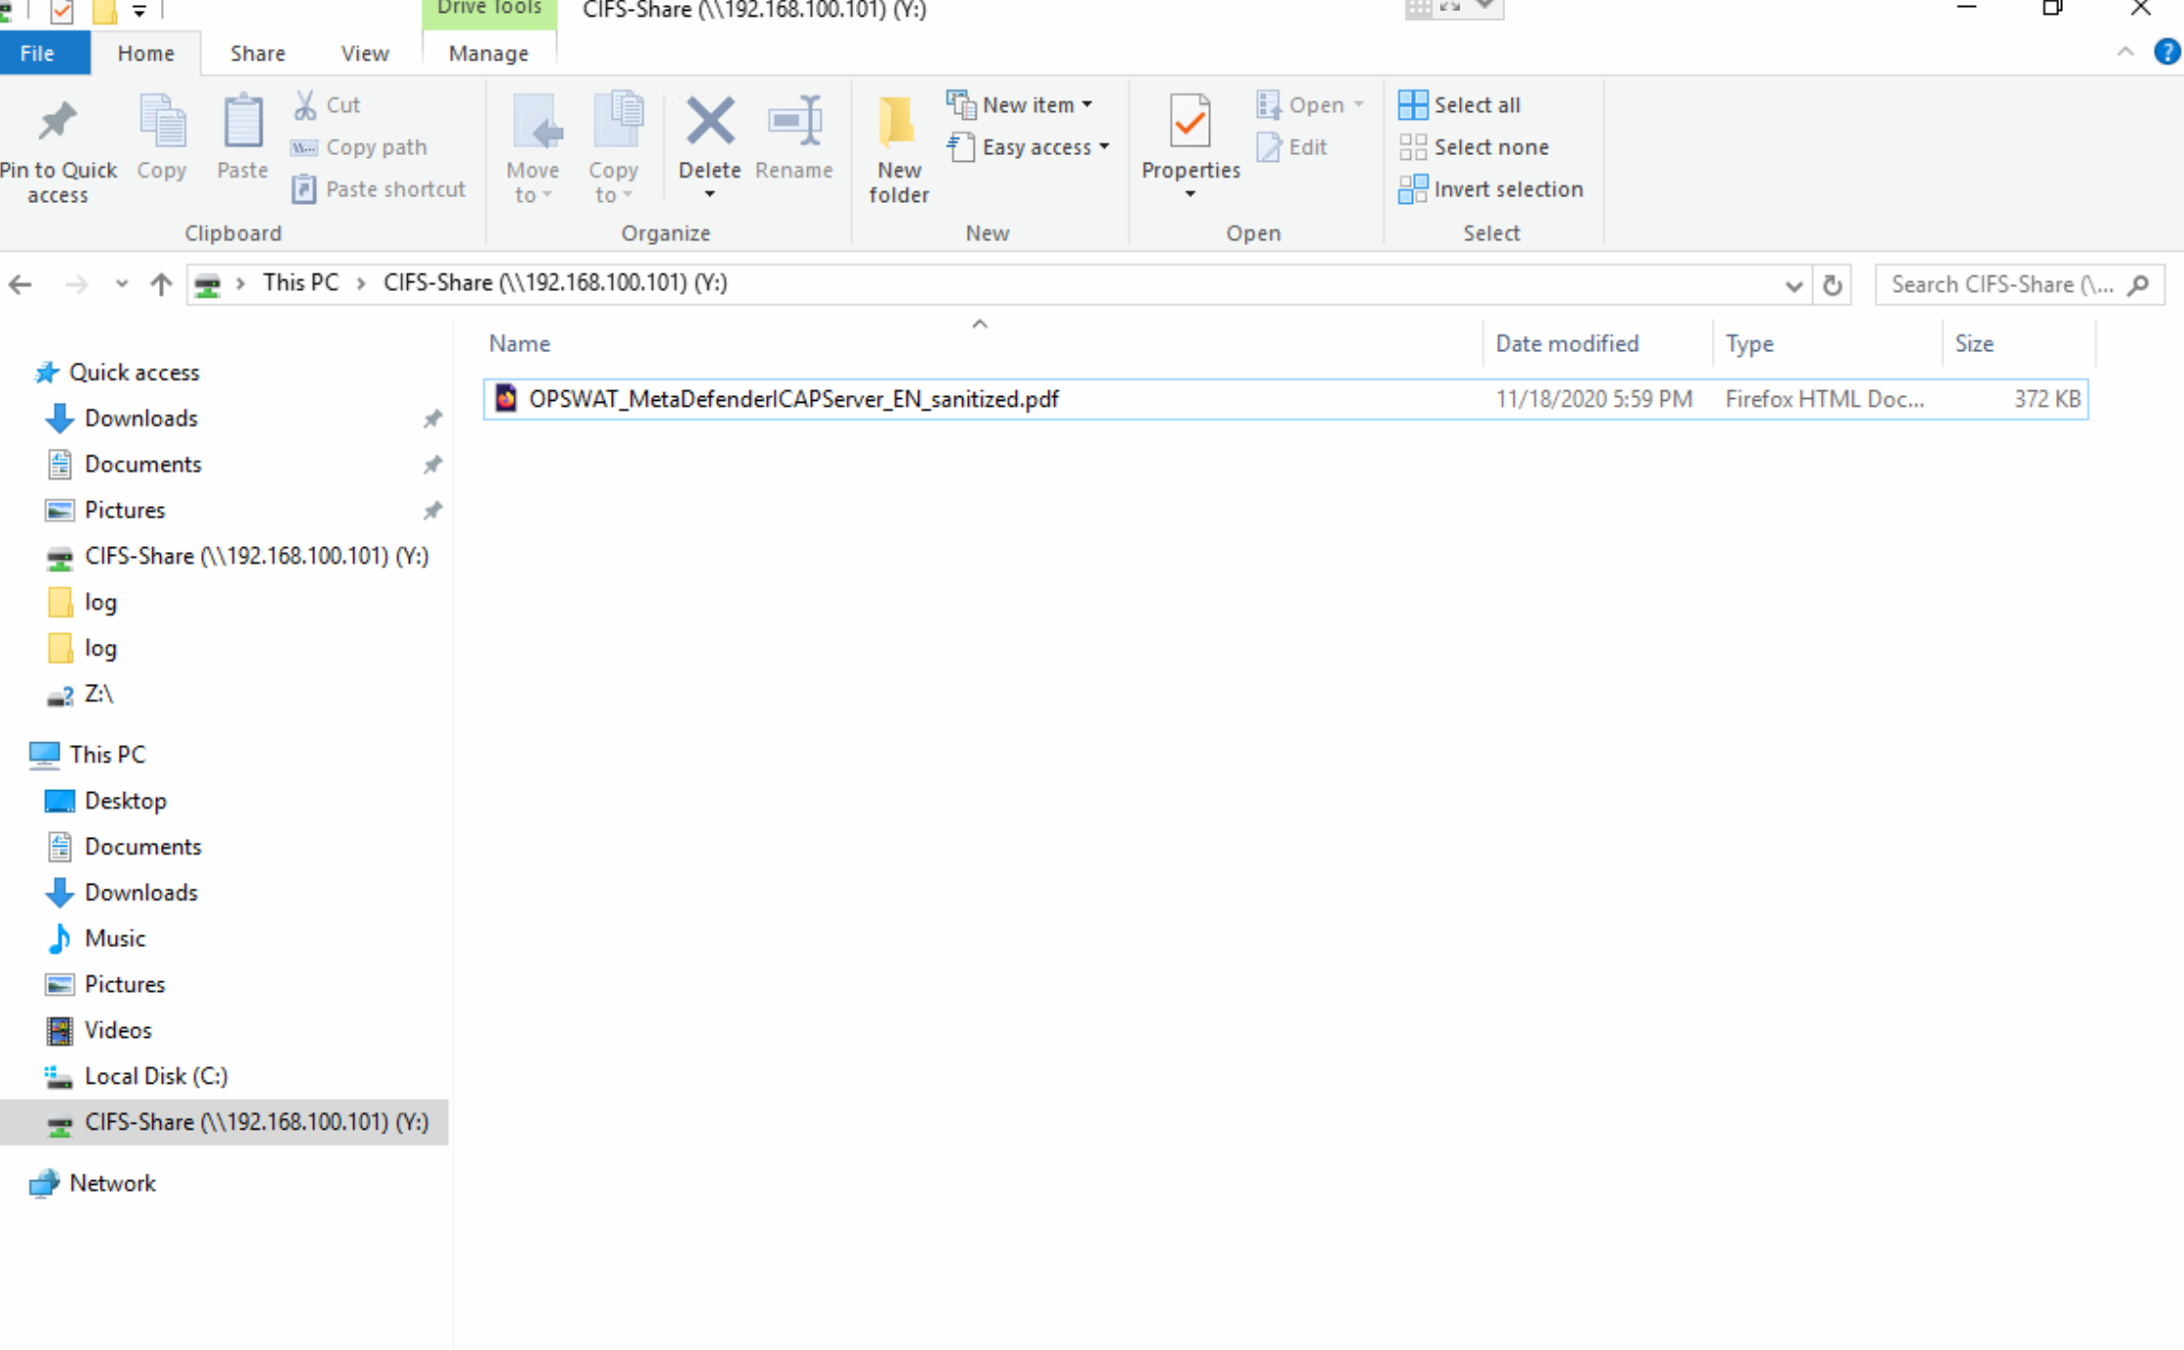Click Paste shortcut in ribbon
The width and height of the screenshot is (2184, 1350).
[x=379, y=189]
